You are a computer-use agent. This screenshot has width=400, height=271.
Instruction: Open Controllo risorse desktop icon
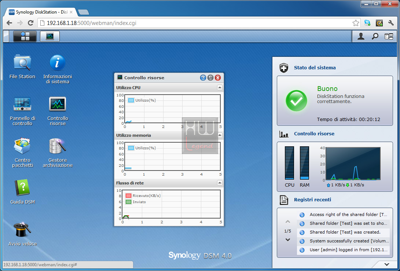(x=58, y=111)
